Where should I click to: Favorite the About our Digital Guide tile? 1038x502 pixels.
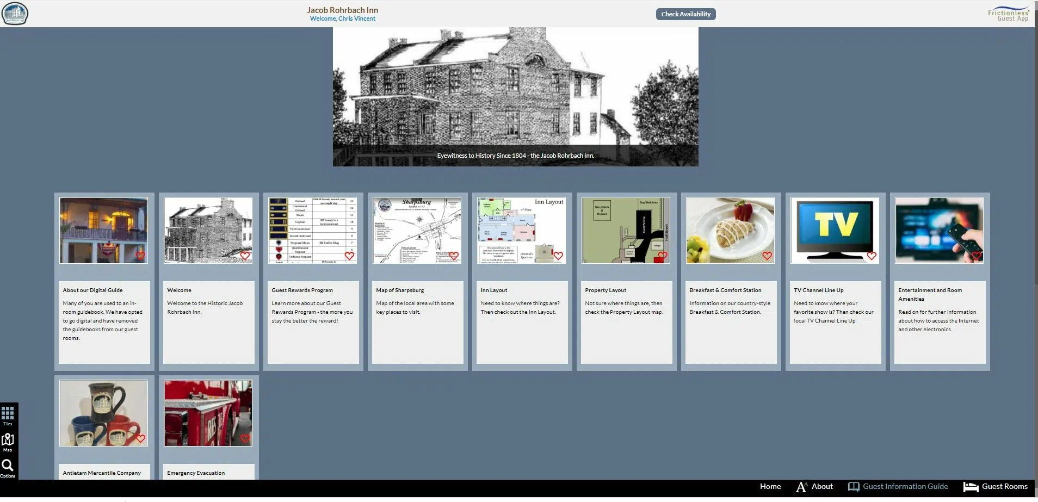[140, 256]
